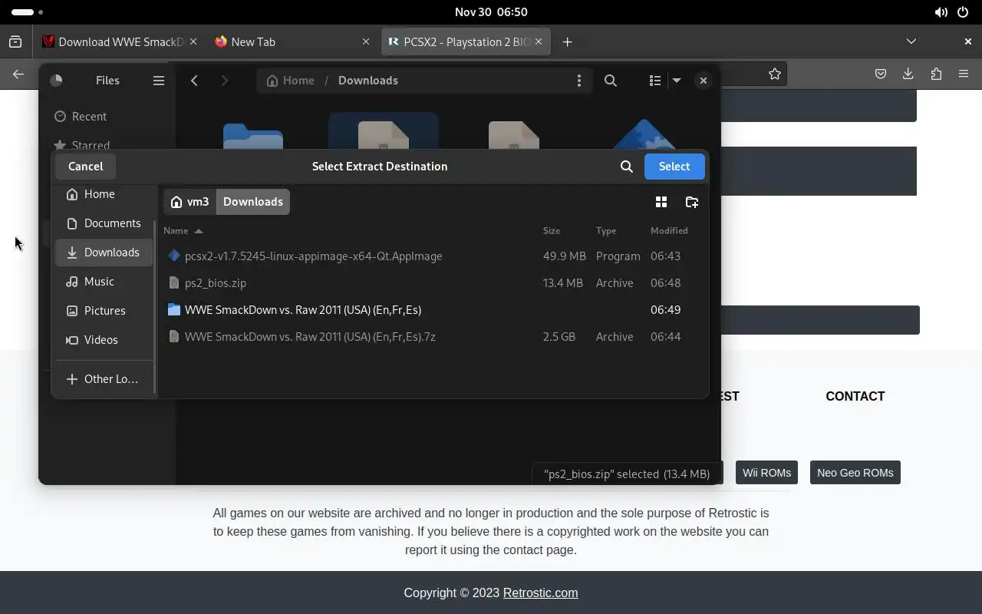The image size is (982, 614).
Task: Sort the file list by Size column
Action: (x=552, y=230)
